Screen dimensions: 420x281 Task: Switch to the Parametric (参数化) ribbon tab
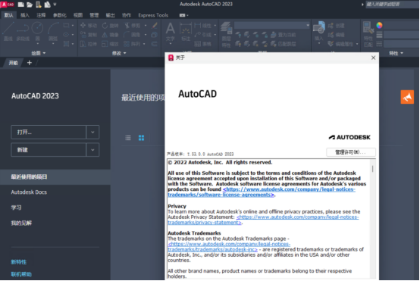(x=59, y=15)
